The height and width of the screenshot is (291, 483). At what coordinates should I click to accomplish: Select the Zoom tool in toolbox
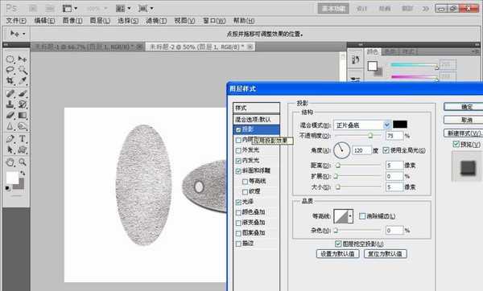point(23,162)
